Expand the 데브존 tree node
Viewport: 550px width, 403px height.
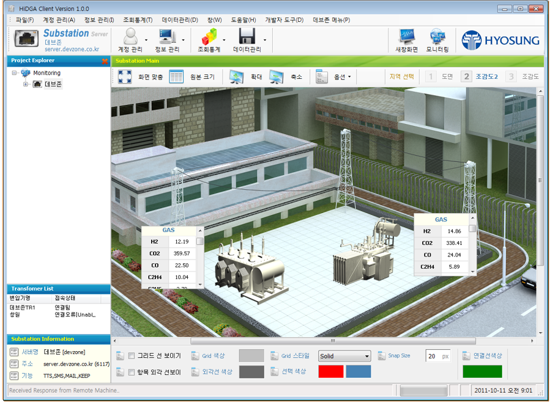(26, 84)
